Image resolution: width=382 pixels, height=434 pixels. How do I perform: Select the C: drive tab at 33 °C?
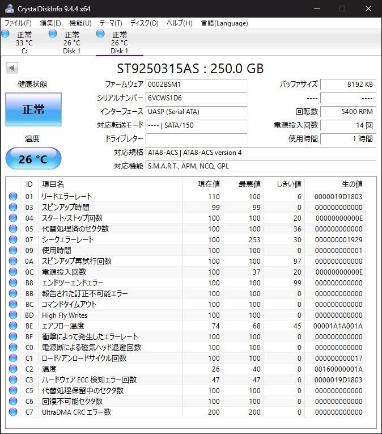click(24, 43)
